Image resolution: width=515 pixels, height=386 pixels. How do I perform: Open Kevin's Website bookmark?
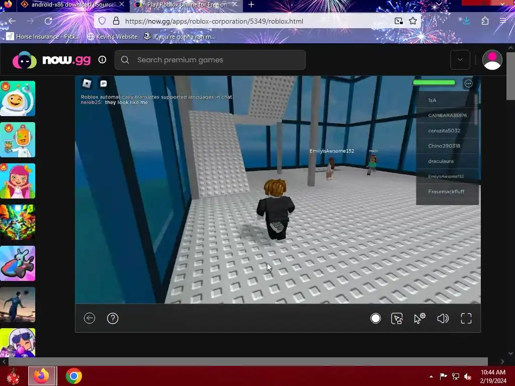tap(112, 36)
